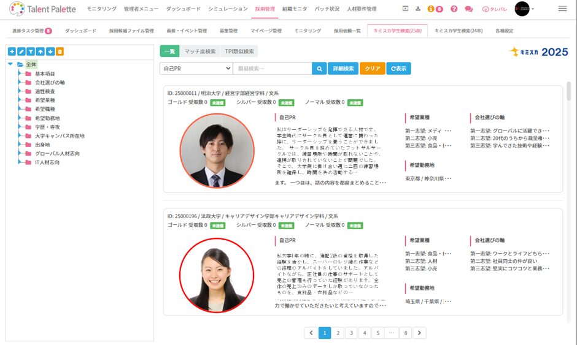577x345 pixels.
Task: Open the 自己PR dropdown selector
Action: 196,69
